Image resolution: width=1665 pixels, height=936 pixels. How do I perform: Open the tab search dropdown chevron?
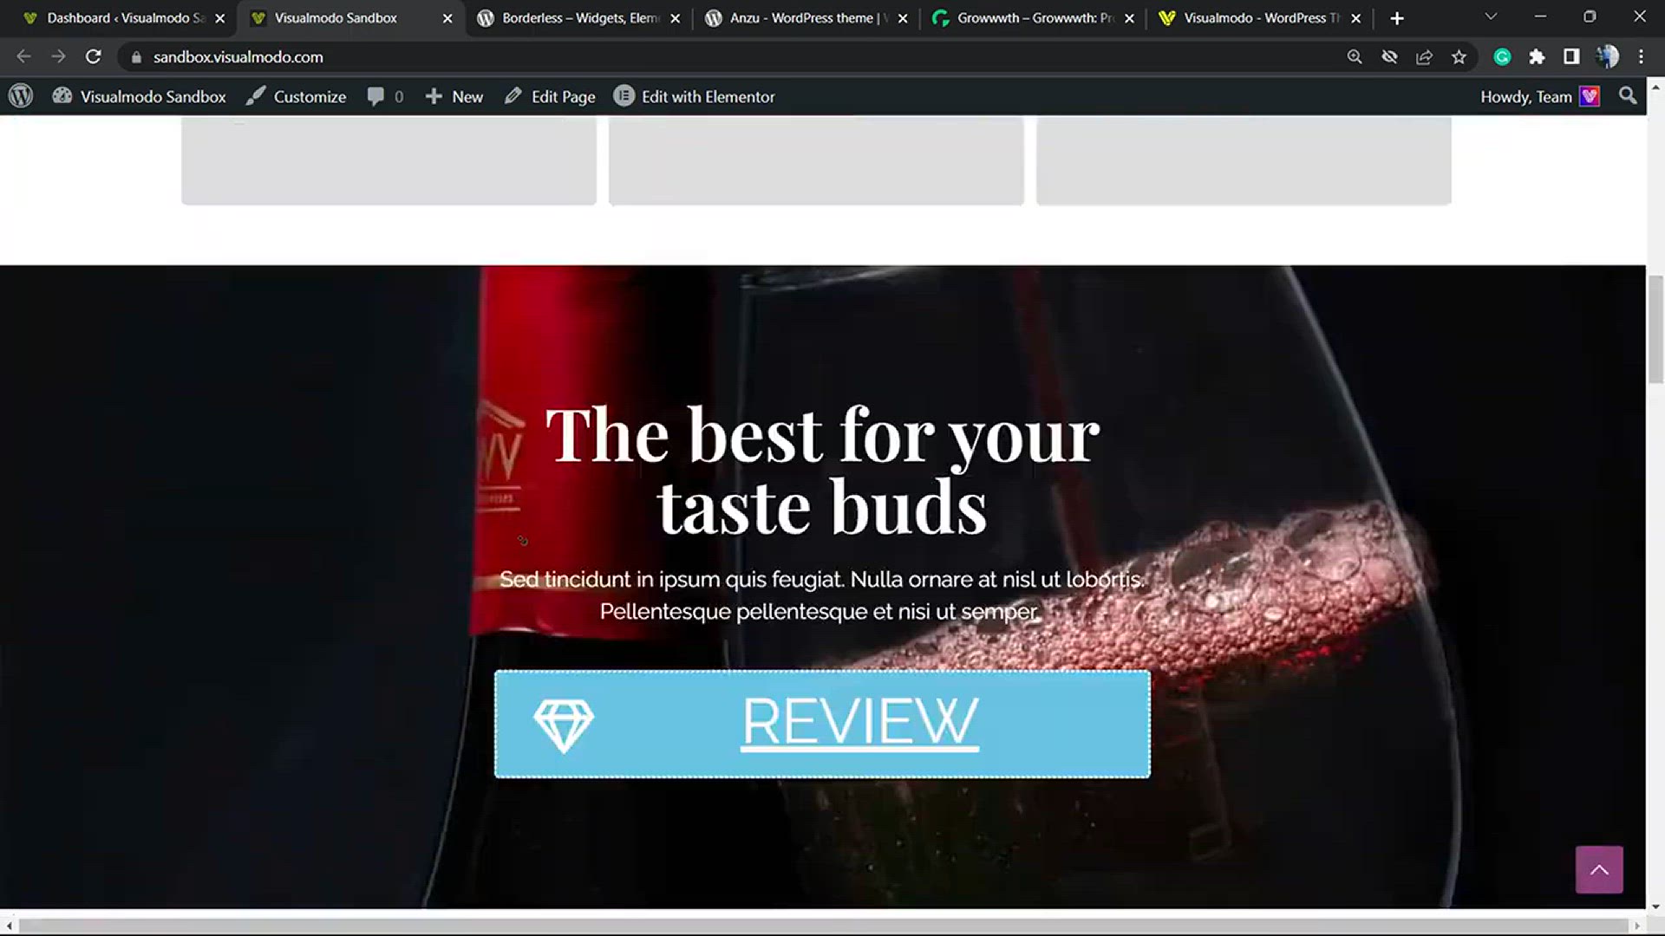coord(1491,17)
